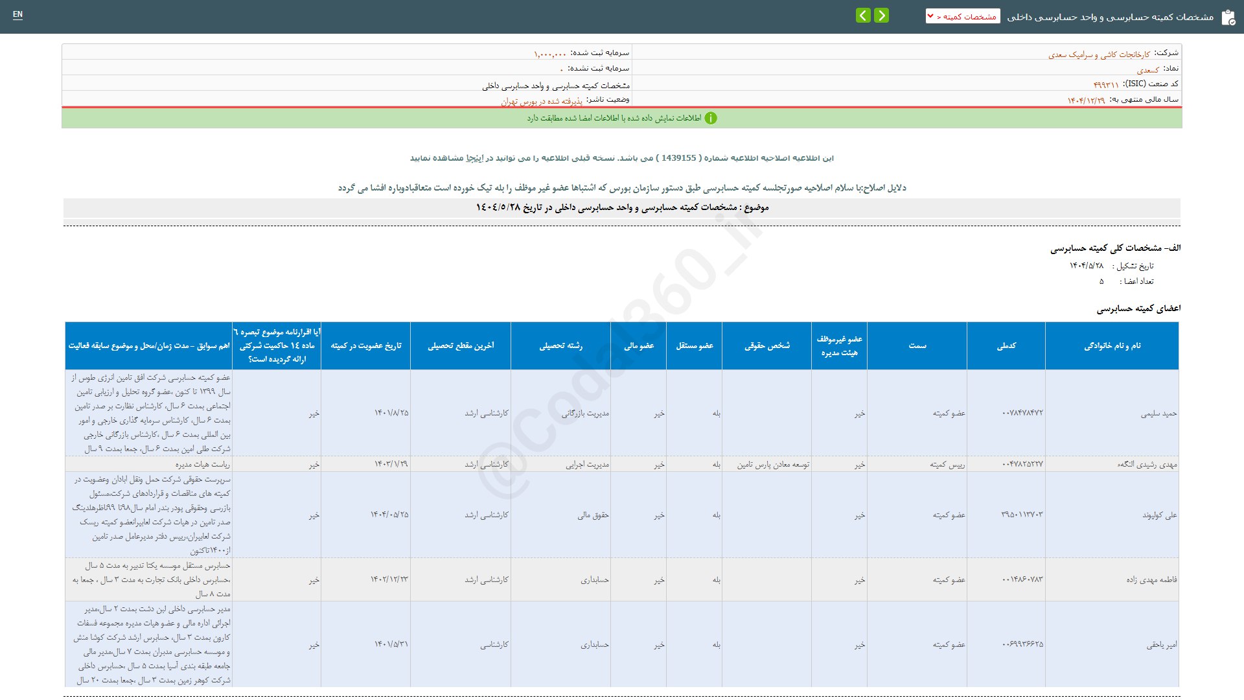Image resolution: width=1244 pixels, height=700 pixels.
Task: Click the کدملی column header
Action: [1006, 346]
